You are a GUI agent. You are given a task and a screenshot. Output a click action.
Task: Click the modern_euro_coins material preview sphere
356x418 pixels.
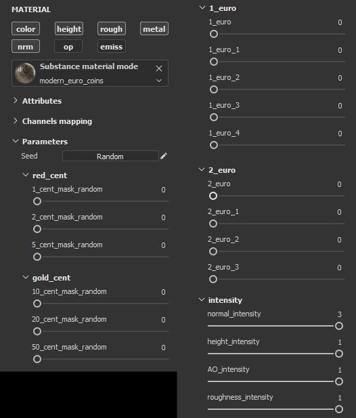point(25,73)
